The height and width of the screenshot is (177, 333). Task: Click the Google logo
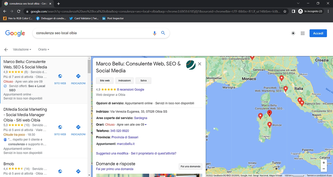(15, 33)
